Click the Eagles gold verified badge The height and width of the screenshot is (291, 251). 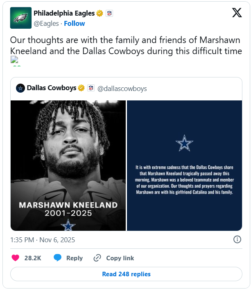[99, 13]
